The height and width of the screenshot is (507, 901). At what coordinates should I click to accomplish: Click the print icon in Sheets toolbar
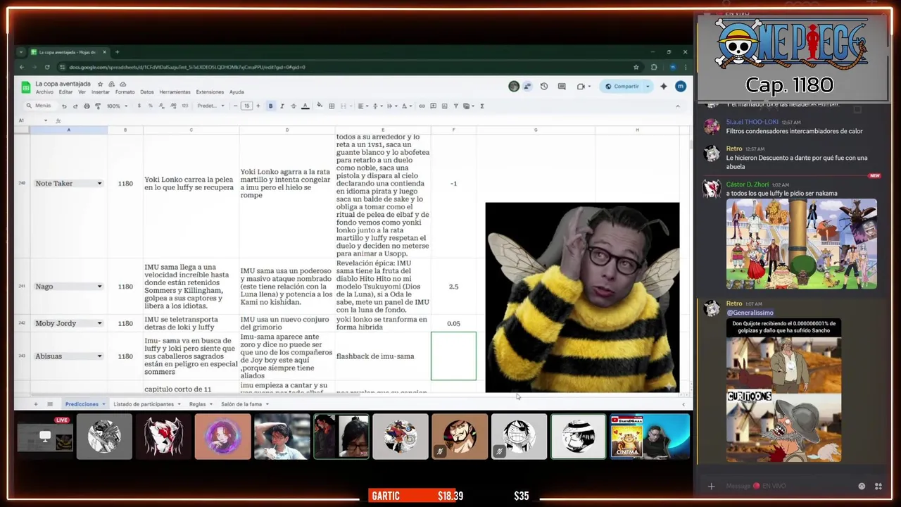[87, 106]
